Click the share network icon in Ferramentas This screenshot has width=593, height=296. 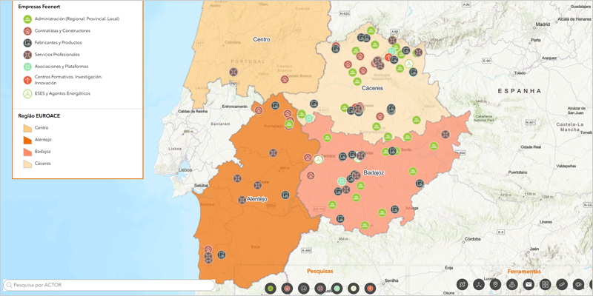pyautogui.click(x=479, y=285)
